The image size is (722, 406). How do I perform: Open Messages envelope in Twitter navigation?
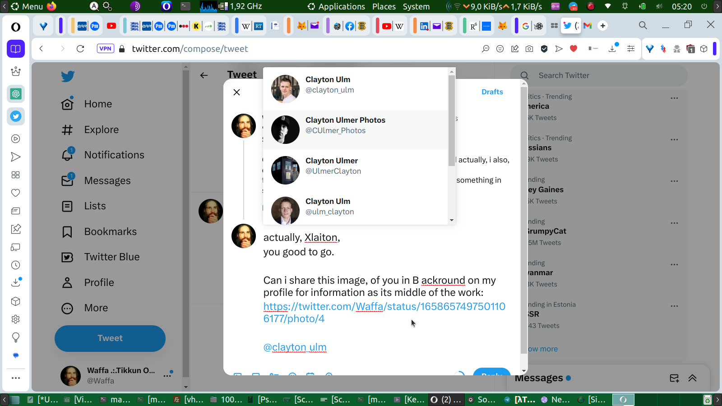click(x=68, y=180)
